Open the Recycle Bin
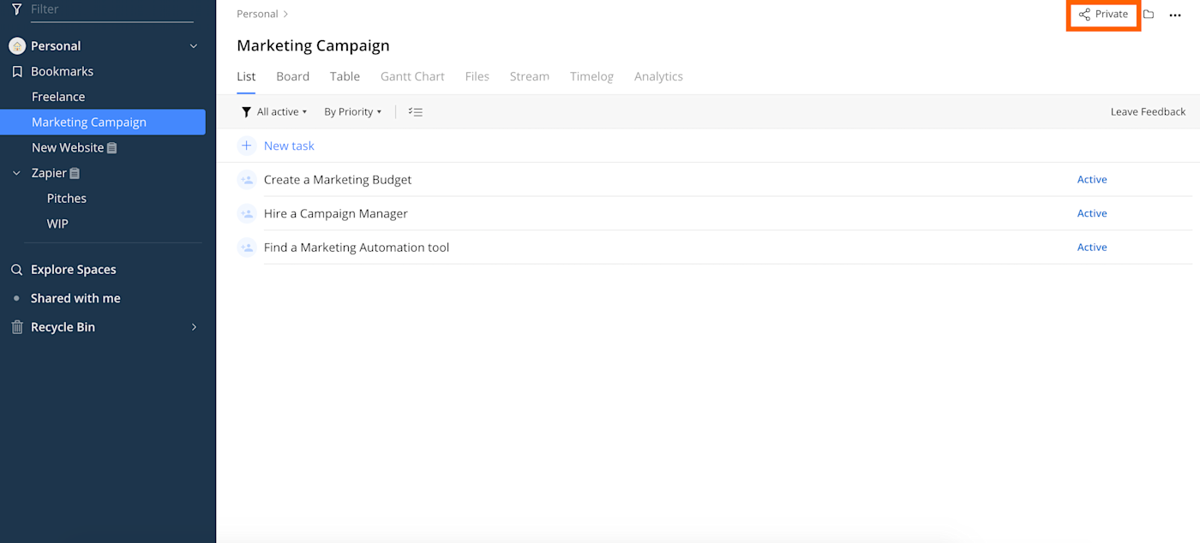 63,327
